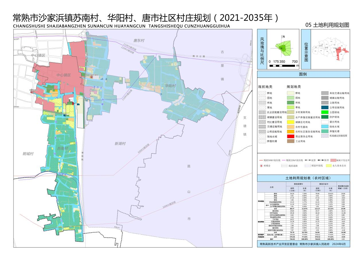This screenshot has width=363, height=257.
Task: Select the 现状500kV高压线 red line legend symbol
Action: pos(261,160)
